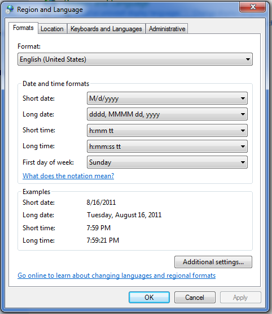Click the 'Examples' group title

point(36,192)
